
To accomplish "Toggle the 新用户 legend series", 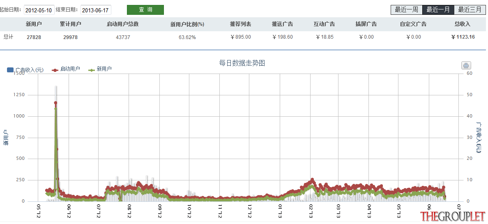I will pos(100,69).
